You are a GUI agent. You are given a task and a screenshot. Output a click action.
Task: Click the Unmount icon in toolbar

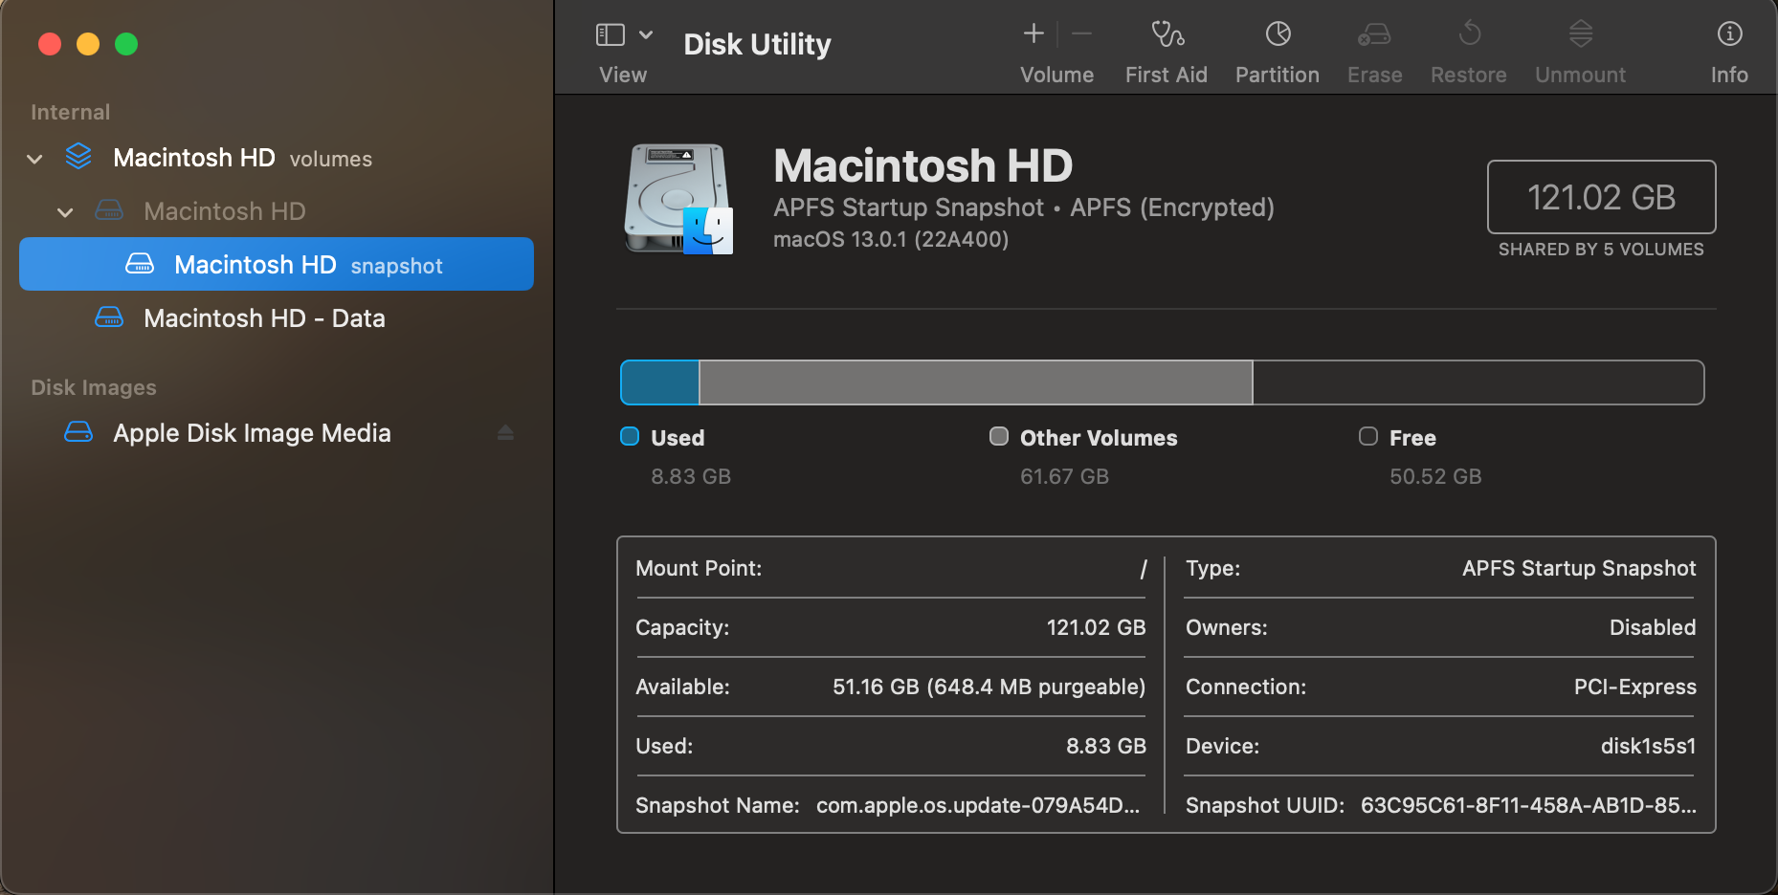(1581, 34)
